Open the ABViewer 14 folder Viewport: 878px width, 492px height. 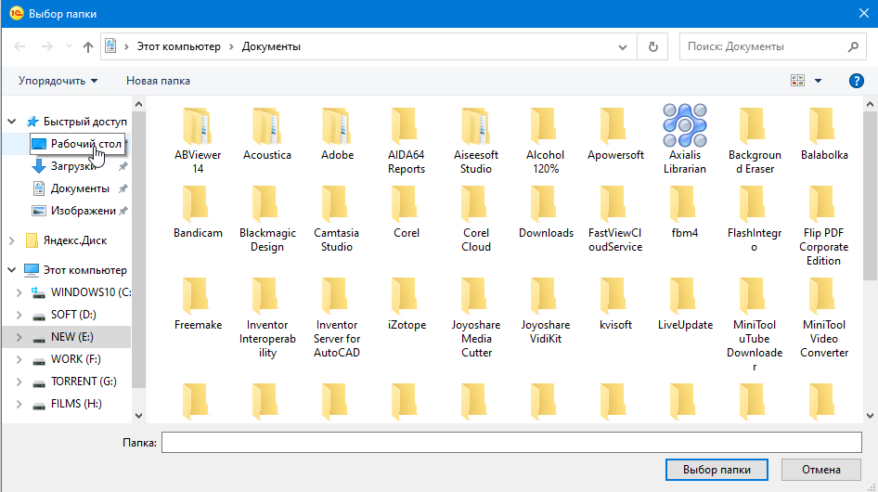point(198,140)
